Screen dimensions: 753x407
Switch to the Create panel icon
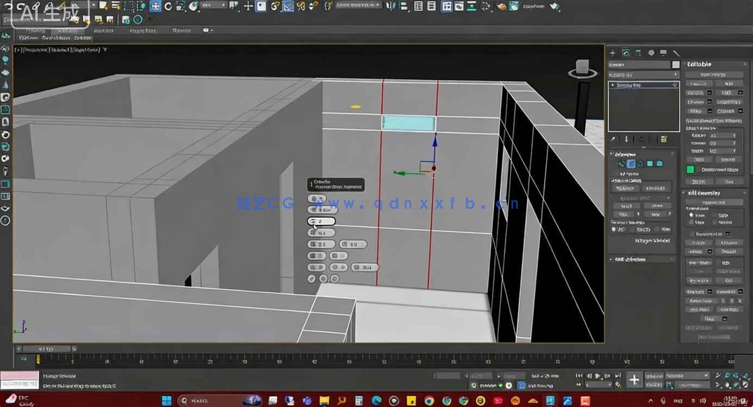click(x=613, y=53)
